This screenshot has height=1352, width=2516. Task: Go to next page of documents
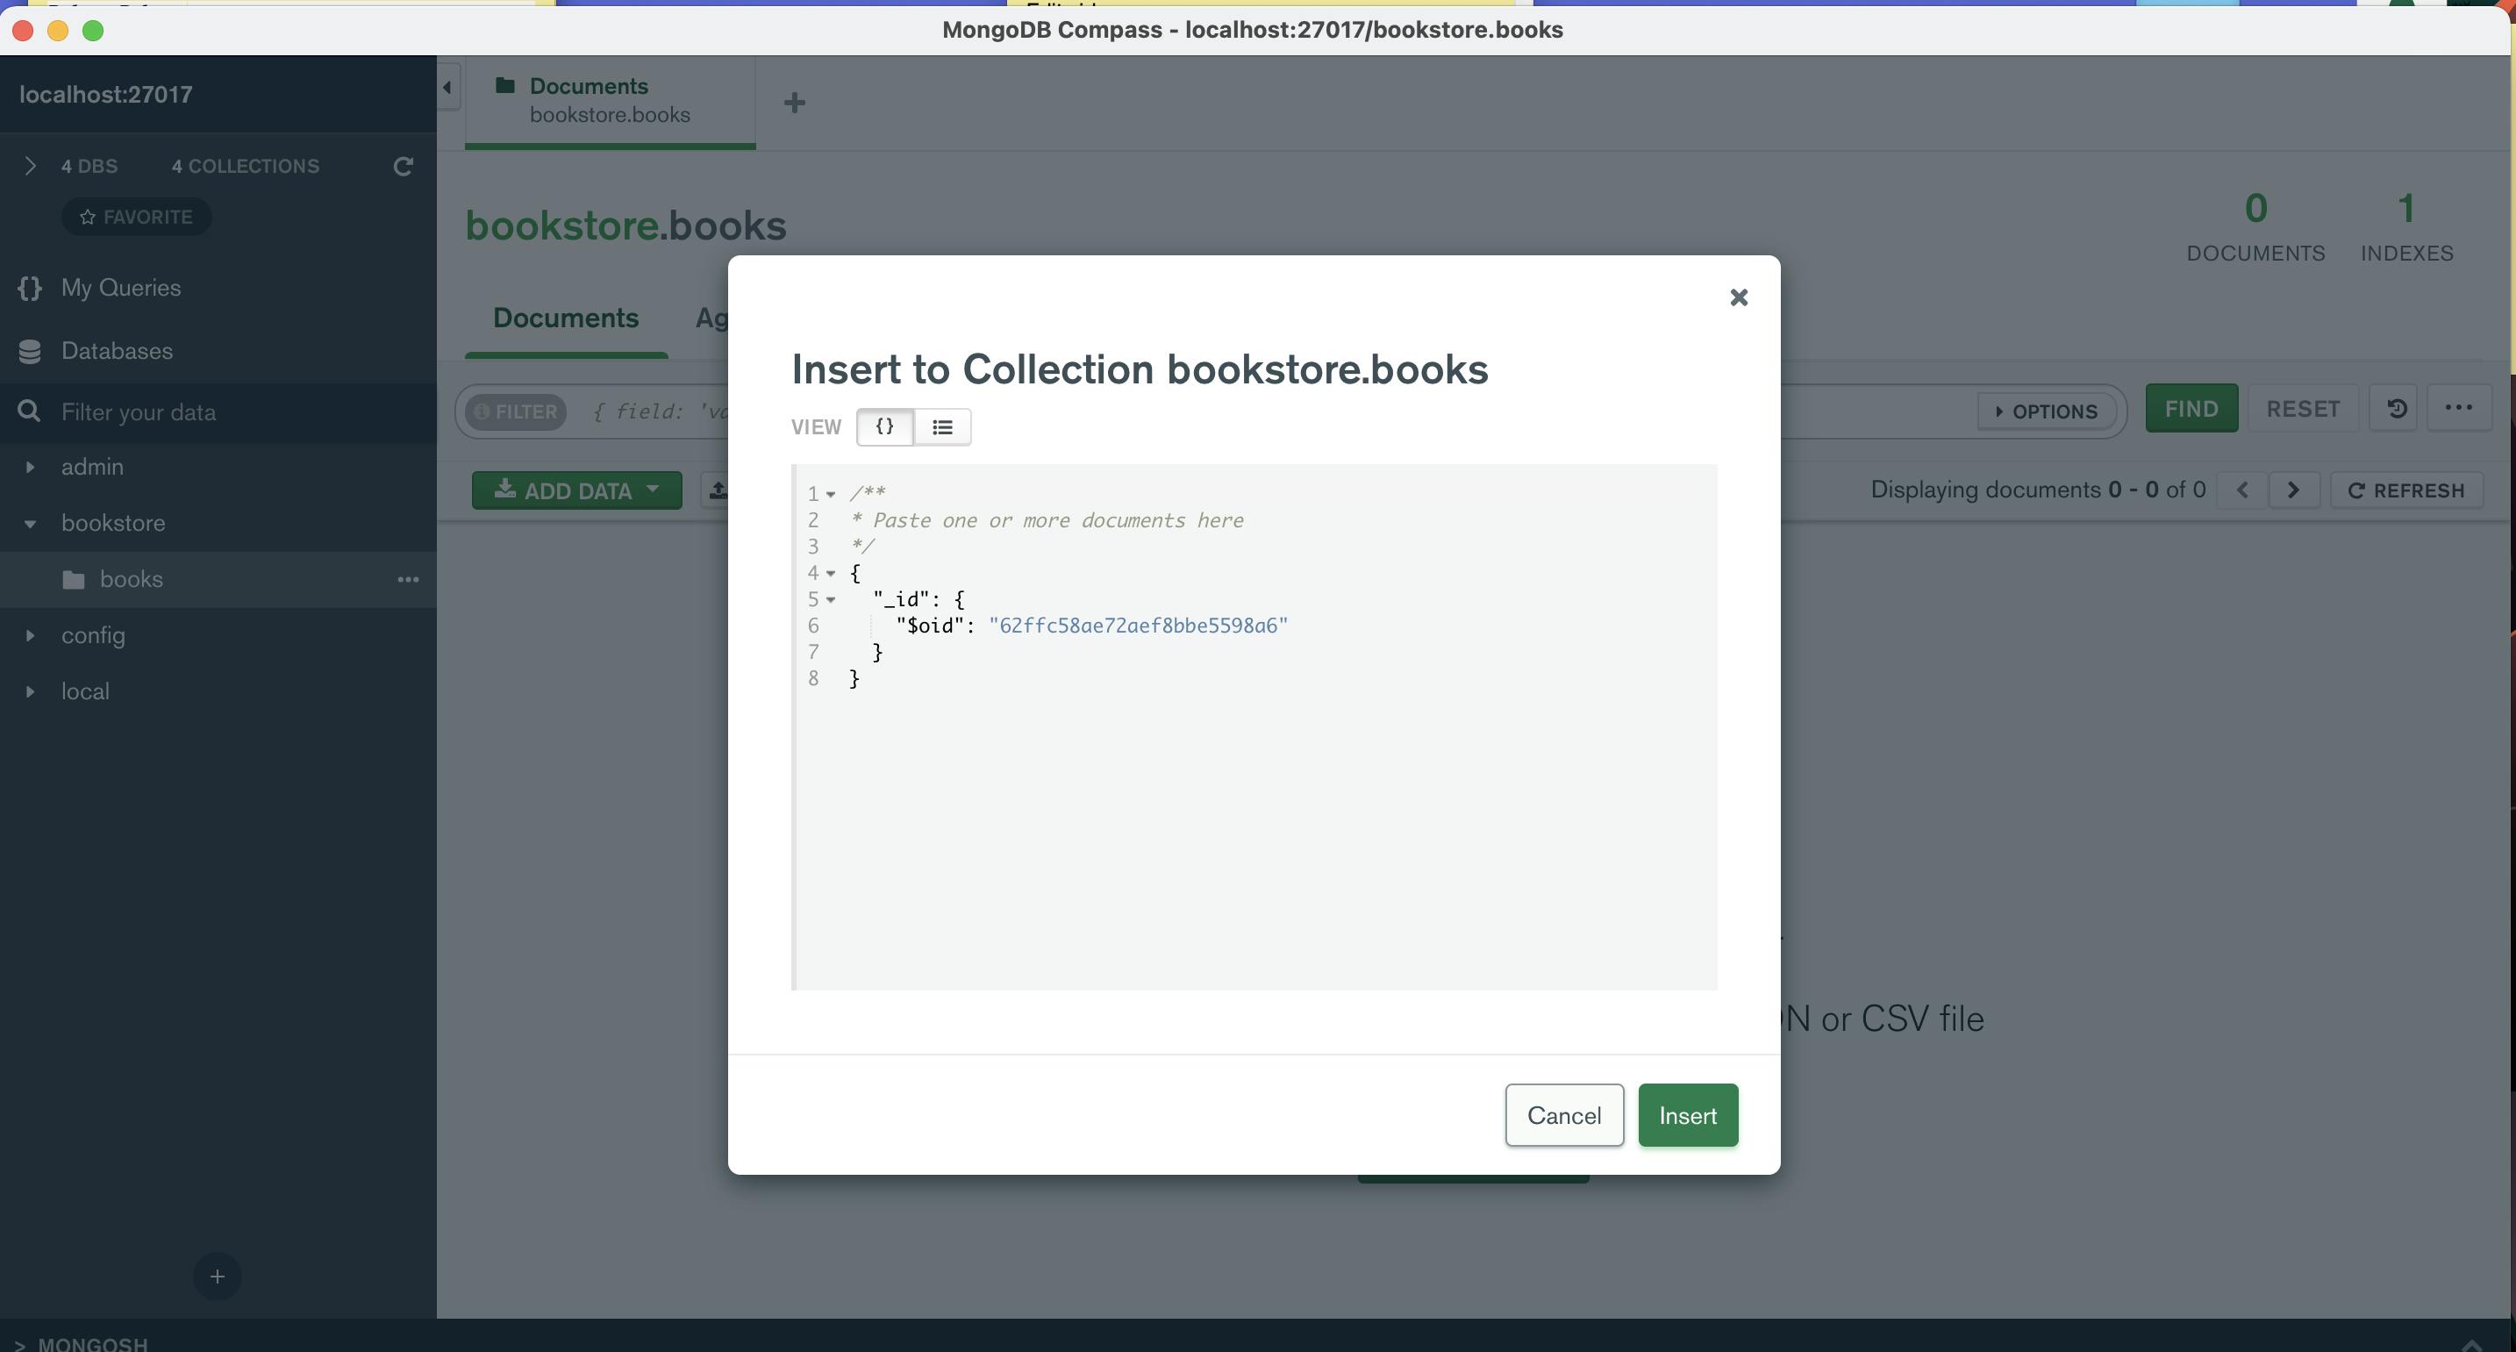[x=2293, y=490]
